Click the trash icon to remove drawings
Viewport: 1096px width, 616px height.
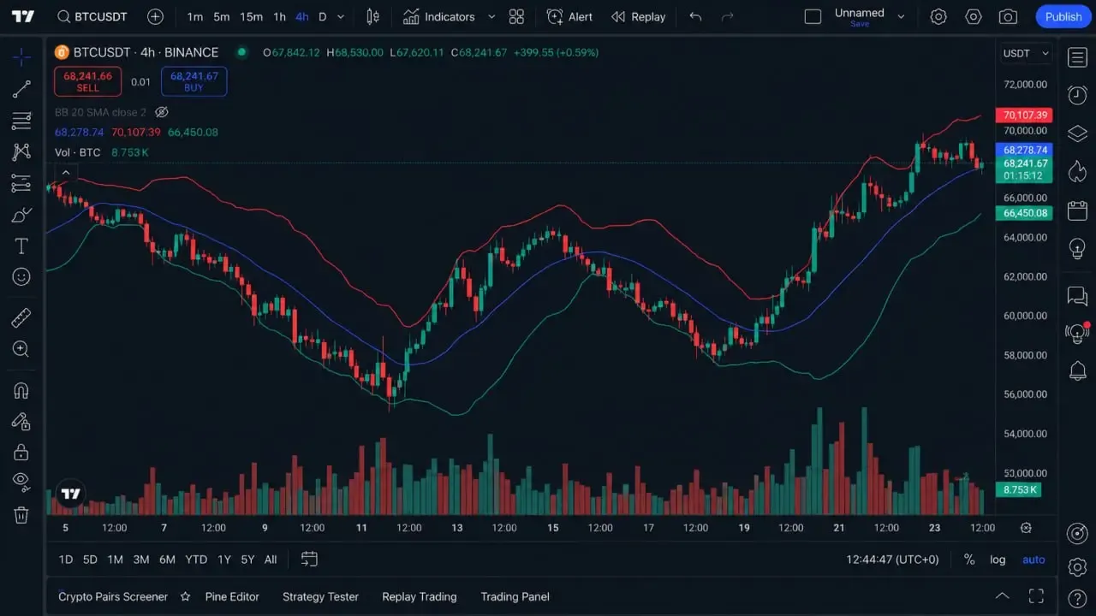tap(21, 514)
